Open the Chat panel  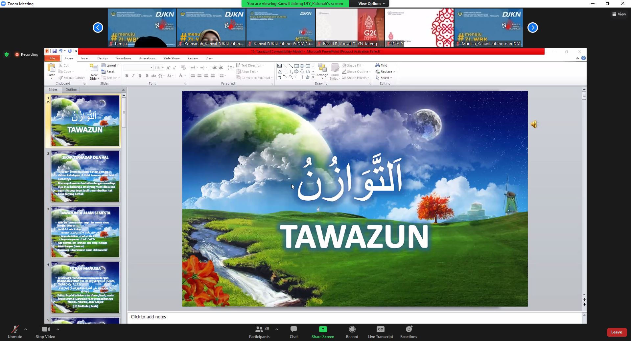click(x=293, y=330)
